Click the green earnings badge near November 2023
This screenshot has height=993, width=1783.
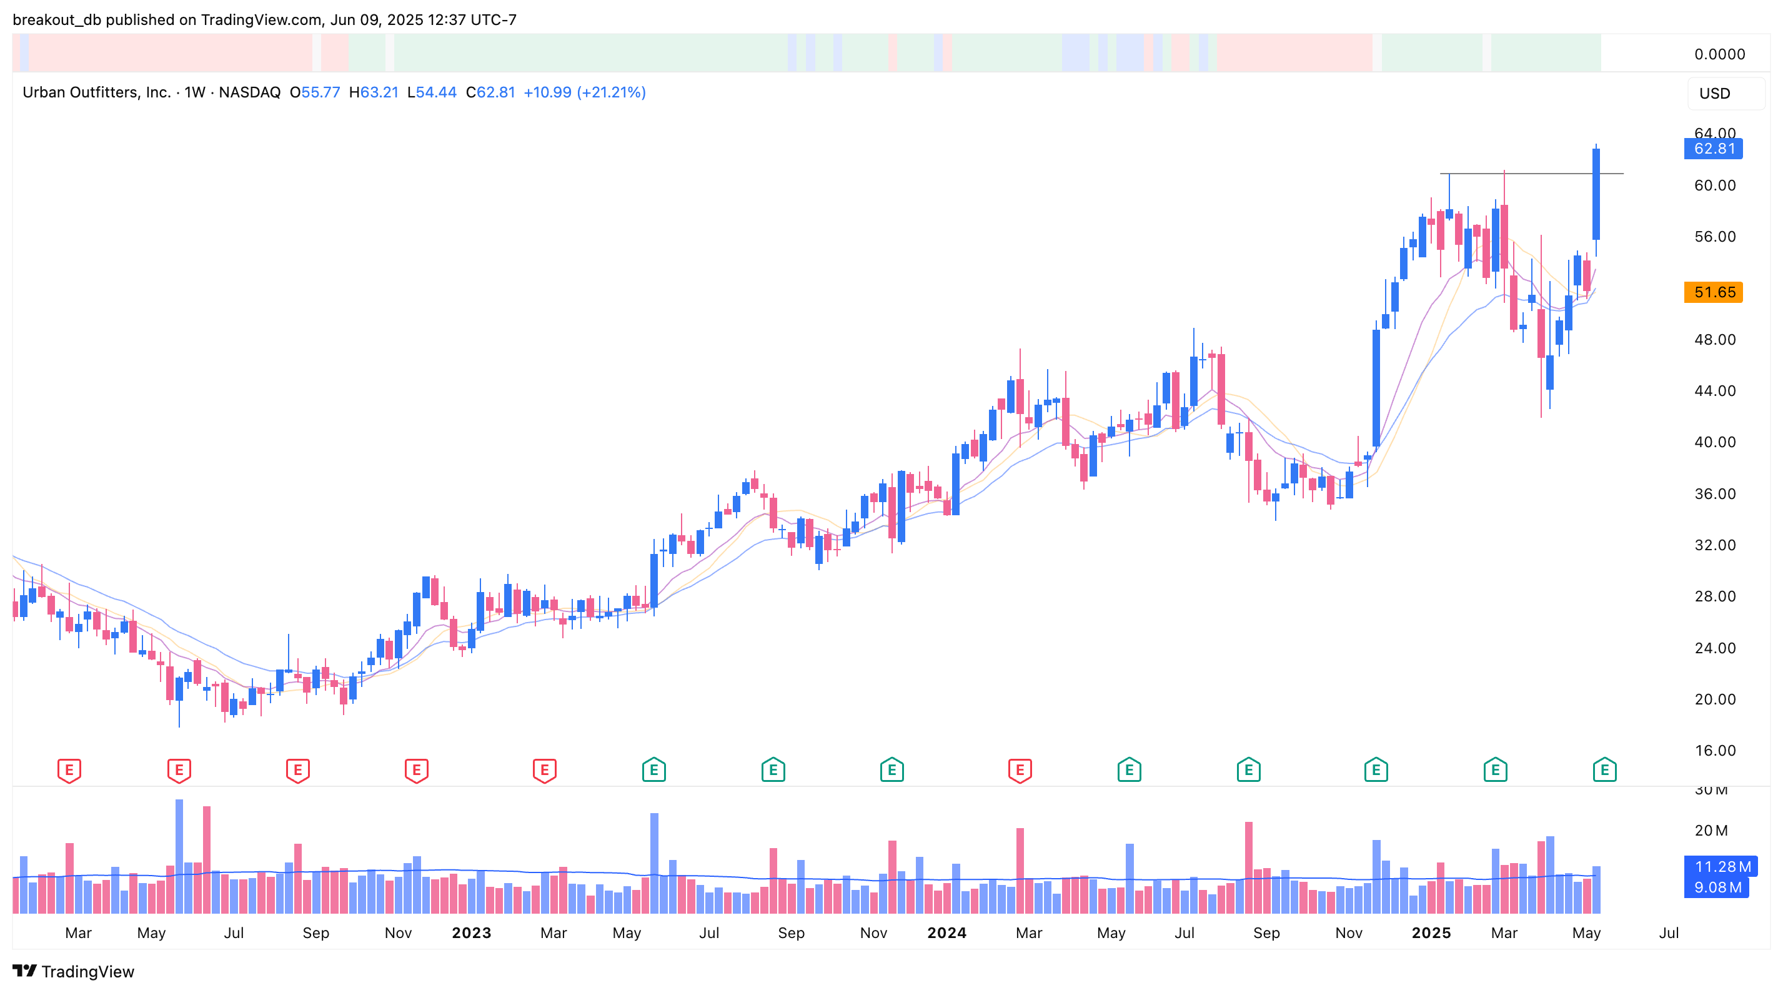892,769
